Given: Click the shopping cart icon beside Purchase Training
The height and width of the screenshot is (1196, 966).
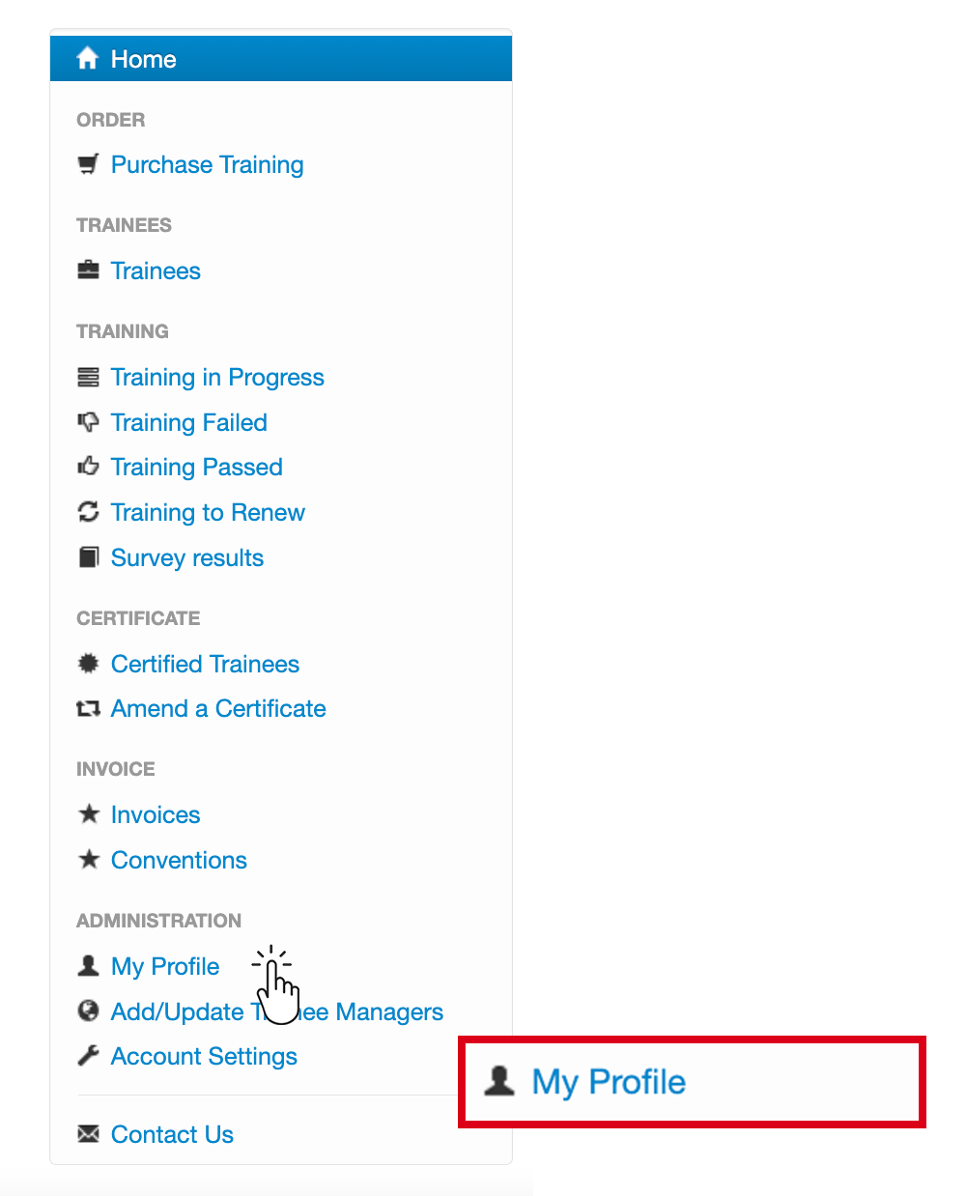Looking at the screenshot, I should [88, 164].
